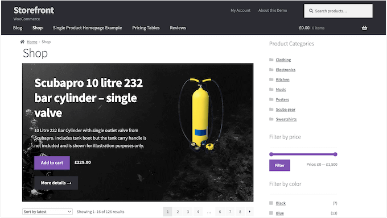The image size is (387, 218).
Task: Click the (13) count beside Blue
Action: 334,213
